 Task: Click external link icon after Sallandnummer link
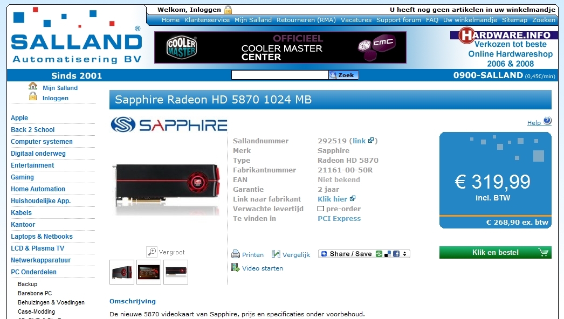[371, 140]
